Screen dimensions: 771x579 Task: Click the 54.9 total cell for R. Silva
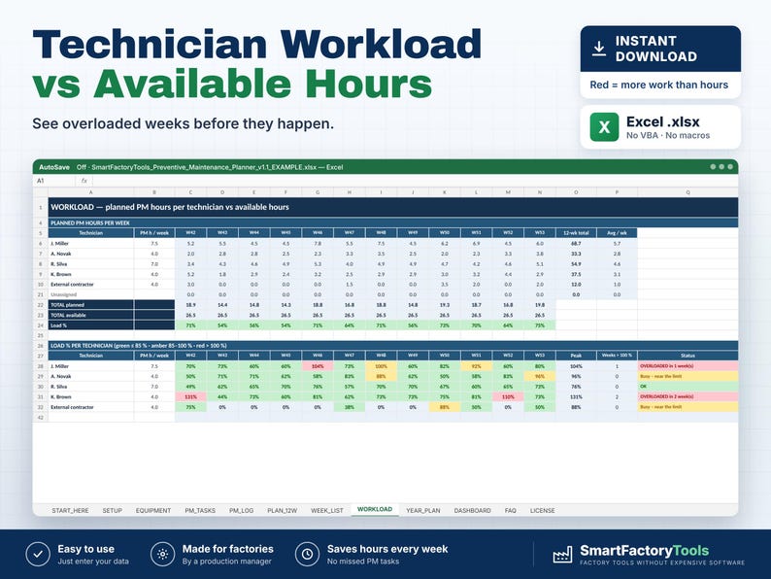(x=576, y=264)
